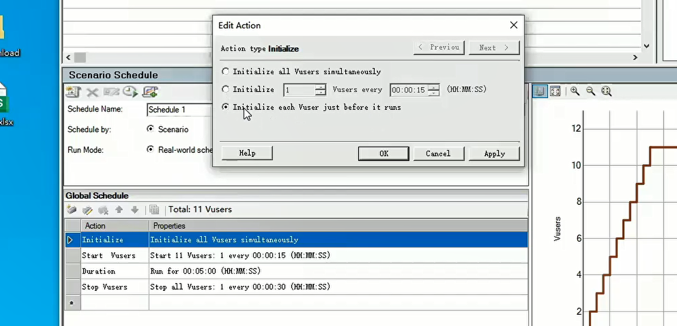The width and height of the screenshot is (677, 326).
Task: Click the full-screen graph icon
Action: (555, 92)
